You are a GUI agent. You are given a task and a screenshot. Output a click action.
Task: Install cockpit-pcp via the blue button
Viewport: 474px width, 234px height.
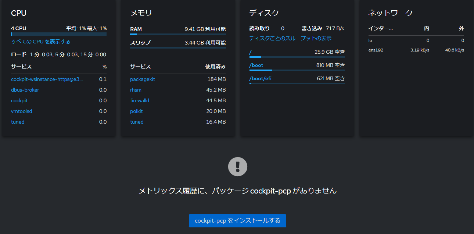coord(237,221)
